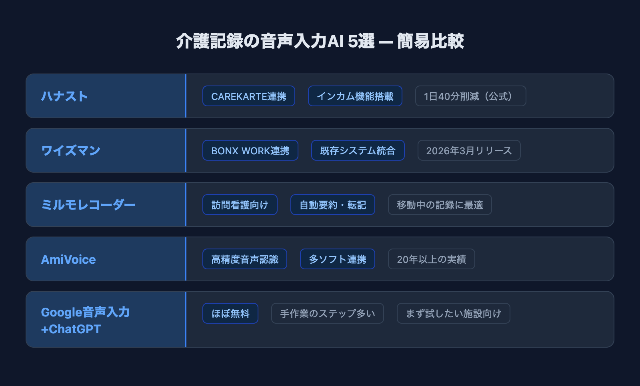
Task: Select the 高精度音声認識 tag
Action: [244, 259]
